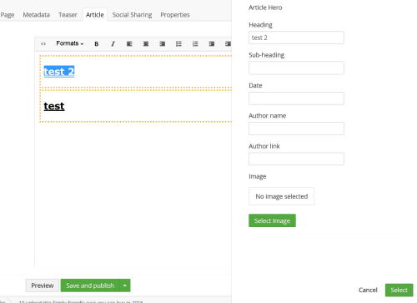This screenshot has height=303, width=417.
Task: Insert bulleted list
Action: [x=178, y=43]
